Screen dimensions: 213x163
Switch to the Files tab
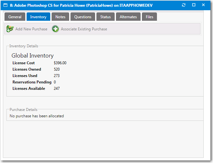[150, 17]
